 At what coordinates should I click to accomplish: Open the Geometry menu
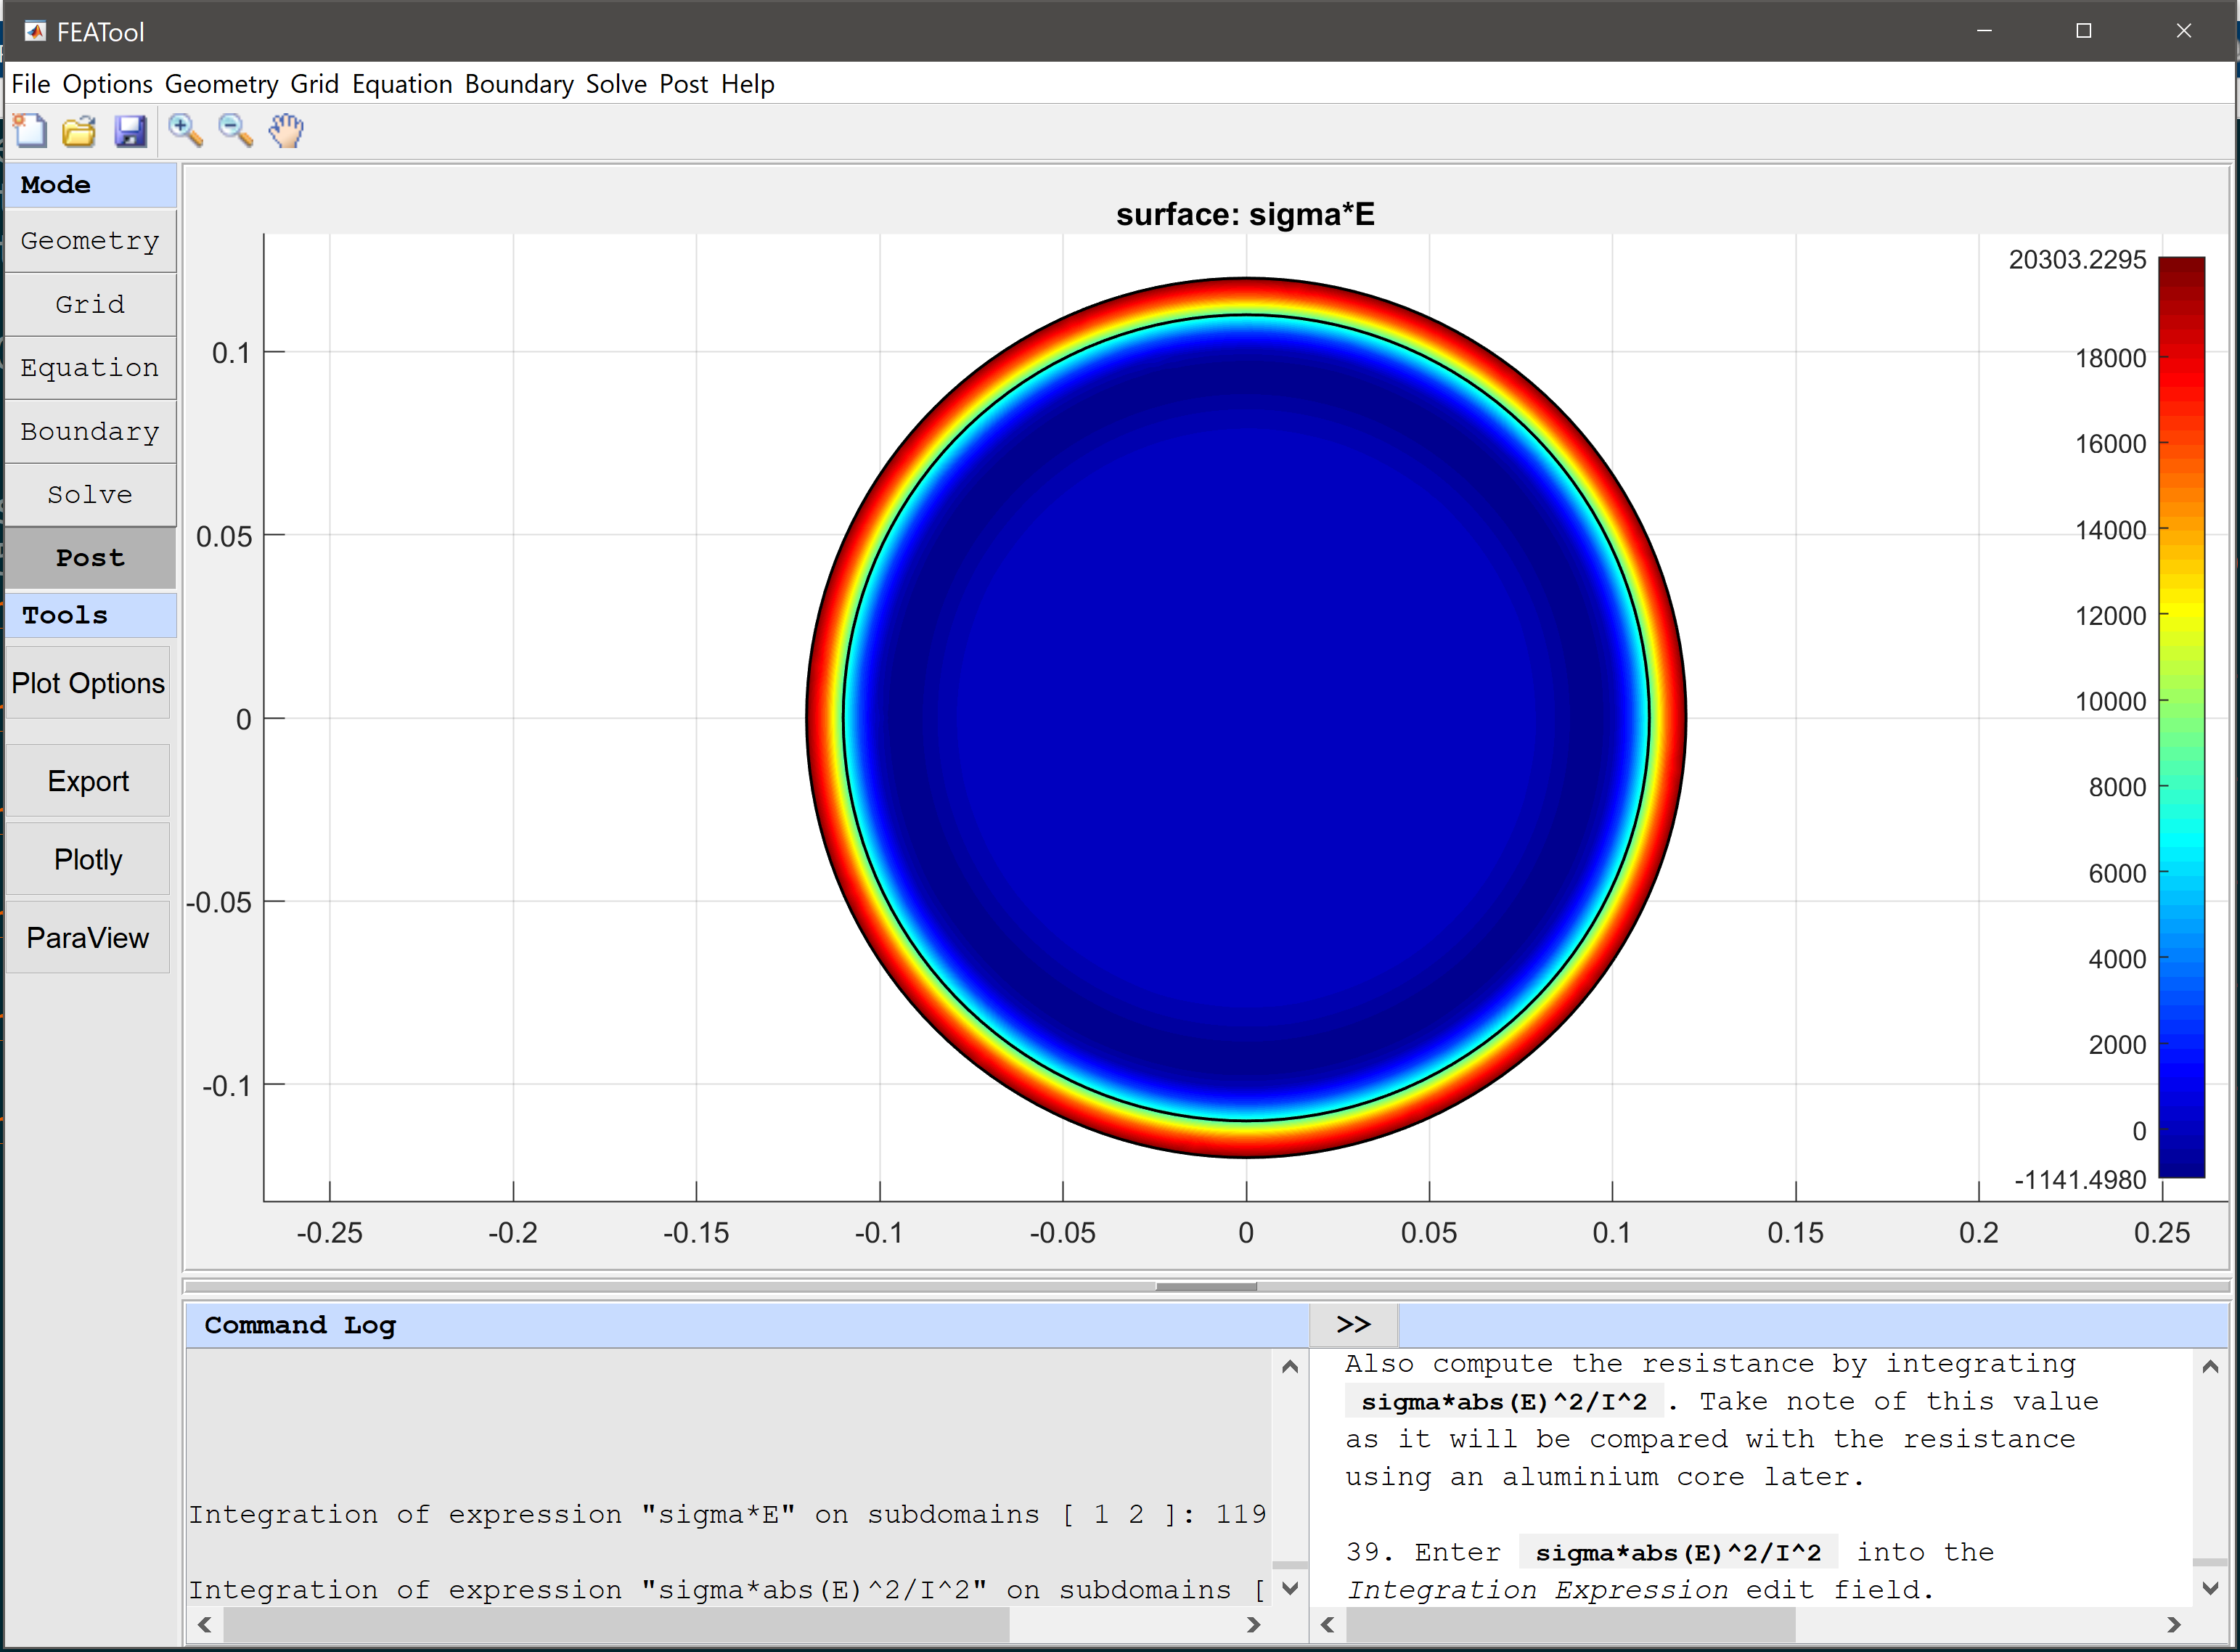(221, 84)
